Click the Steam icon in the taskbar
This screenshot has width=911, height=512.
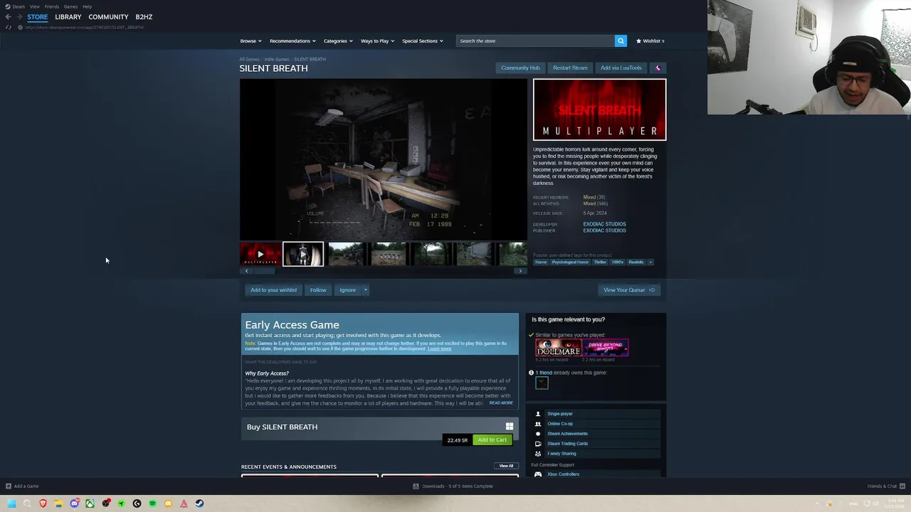click(199, 503)
